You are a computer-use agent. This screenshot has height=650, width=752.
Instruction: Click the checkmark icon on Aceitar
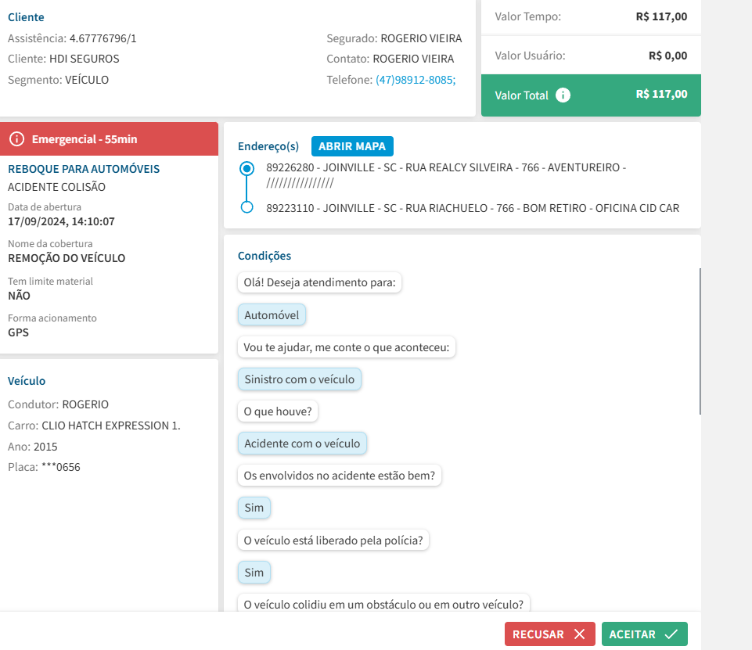click(x=671, y=634)
